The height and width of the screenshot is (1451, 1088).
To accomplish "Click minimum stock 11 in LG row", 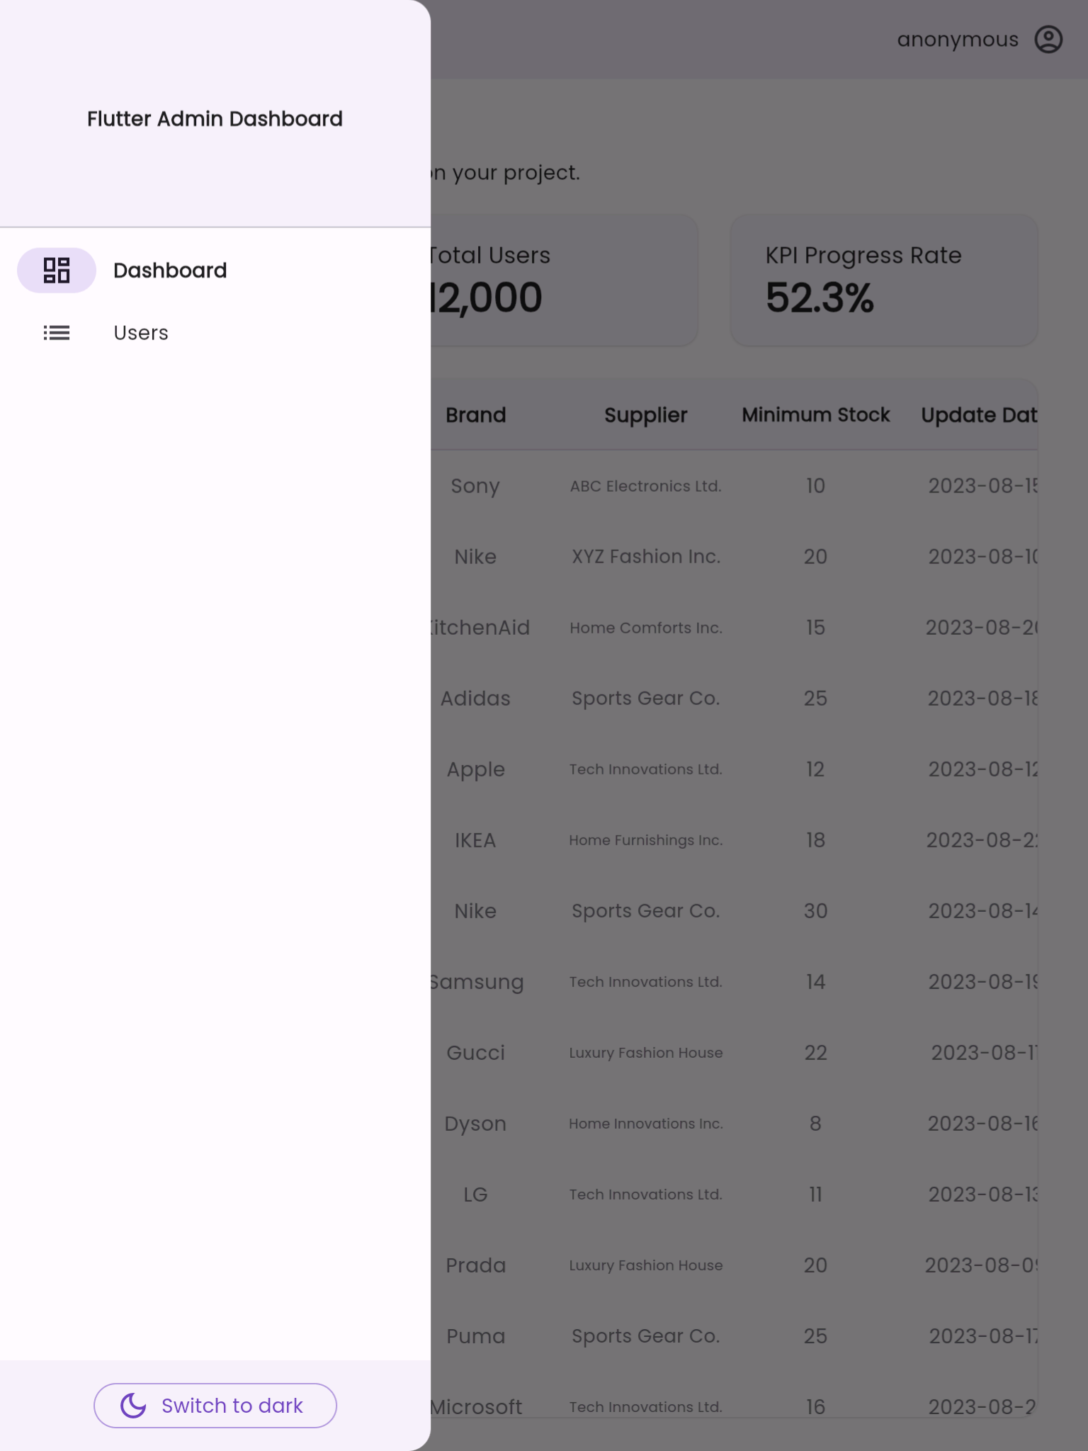I will point(815,1195).
